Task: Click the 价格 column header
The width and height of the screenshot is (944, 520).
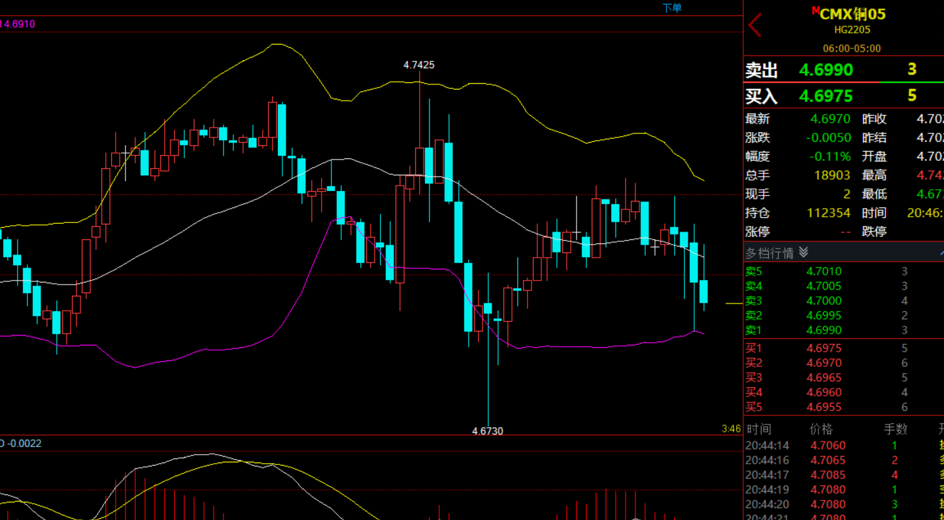Action: [822, 429]
